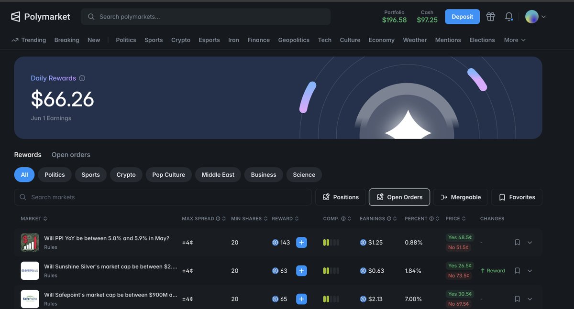The image size is (574, 309).
Task: Open the Polymarket logo home link
Action: point(41,17)
